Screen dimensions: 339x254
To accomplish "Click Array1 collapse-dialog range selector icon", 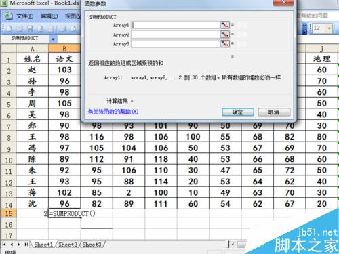I will (224, 25).
